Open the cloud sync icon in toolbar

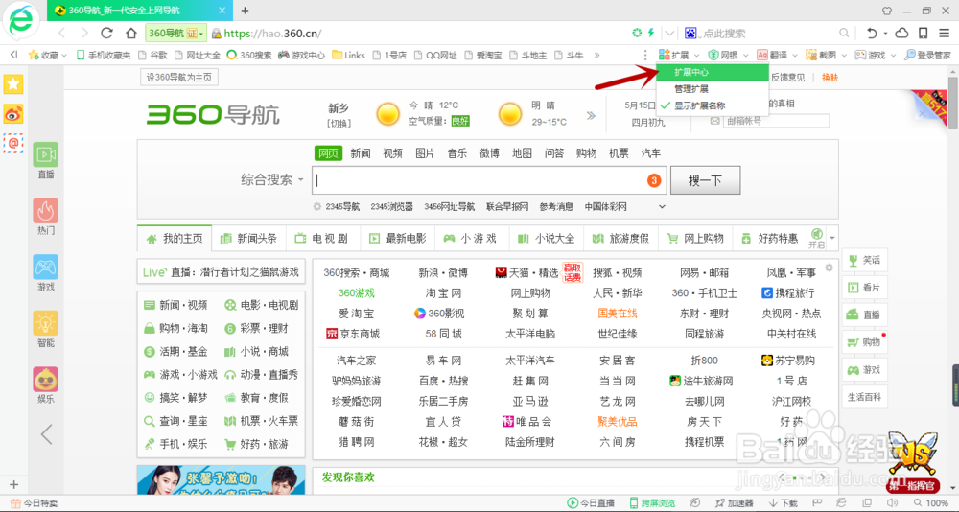901,33
